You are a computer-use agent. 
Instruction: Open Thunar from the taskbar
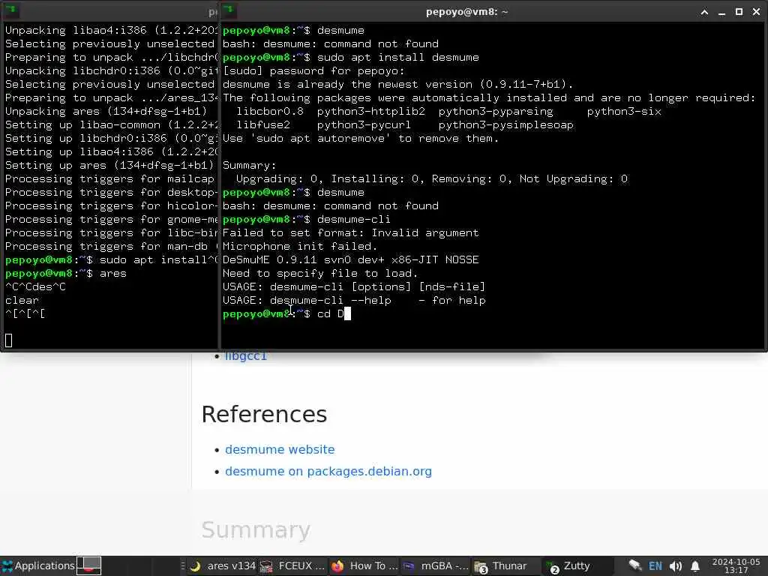coord(506,565)
